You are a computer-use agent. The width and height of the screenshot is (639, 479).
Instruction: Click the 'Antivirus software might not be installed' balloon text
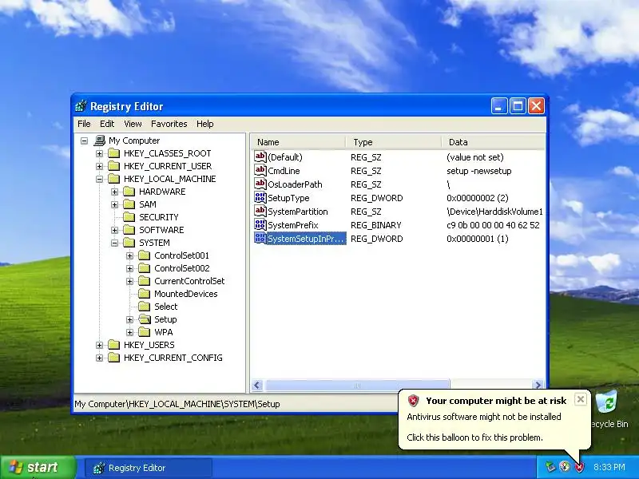point(484,417)
